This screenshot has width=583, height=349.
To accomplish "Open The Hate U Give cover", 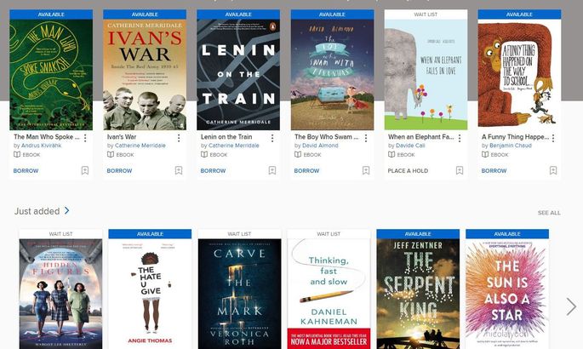I will coord(150,294).
